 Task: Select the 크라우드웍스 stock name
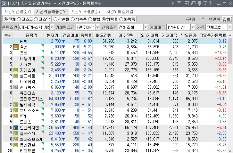click(31, 99)
